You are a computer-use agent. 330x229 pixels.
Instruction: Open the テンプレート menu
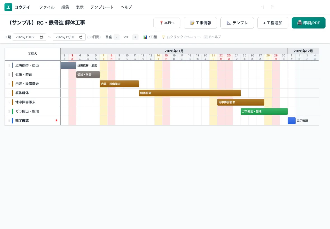pyautogui.click(x=102, y=7)
